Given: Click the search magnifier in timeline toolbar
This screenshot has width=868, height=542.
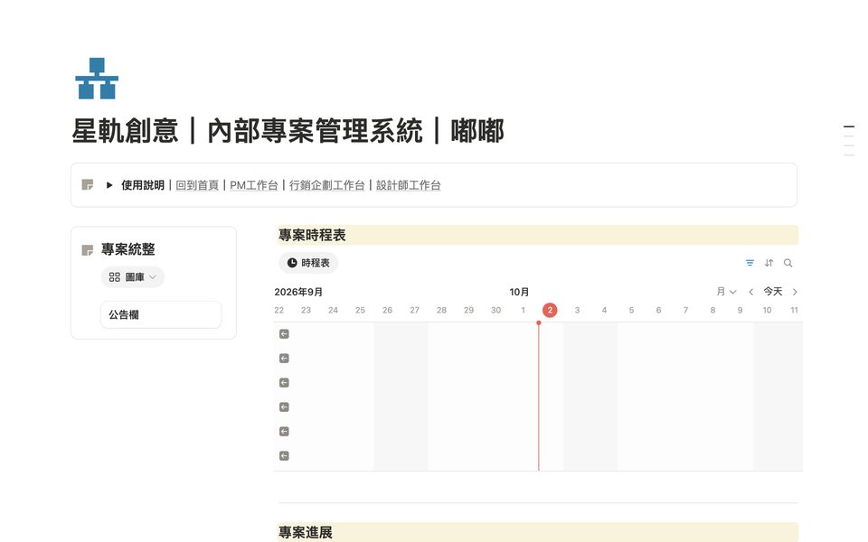Looking at the screenshot, I should [x=788, y=263].
